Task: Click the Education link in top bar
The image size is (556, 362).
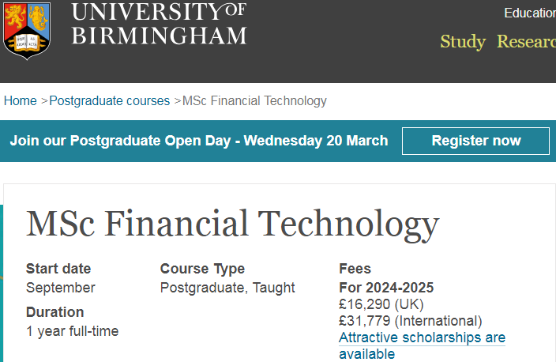Action: 530,13
